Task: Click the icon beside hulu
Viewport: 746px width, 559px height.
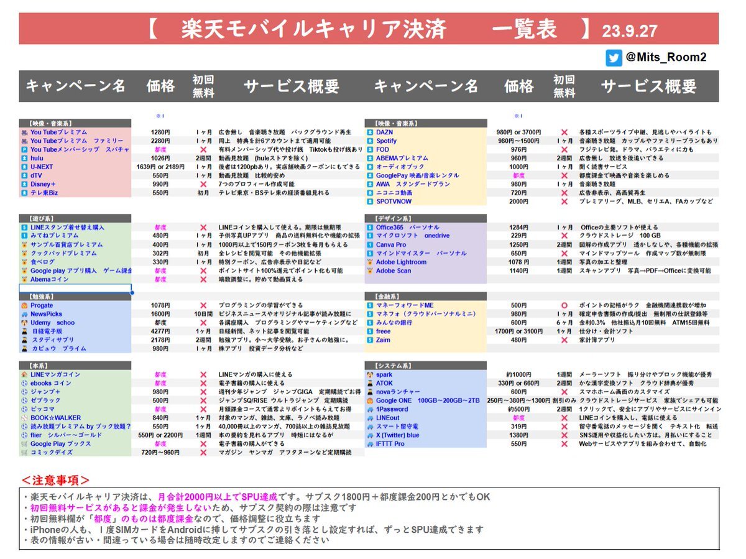Action: click(x=24, y=159)
